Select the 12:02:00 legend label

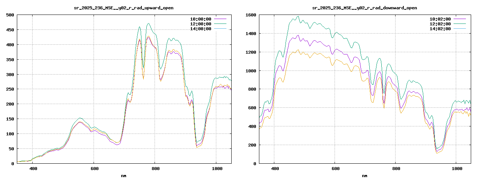point(440,24)
